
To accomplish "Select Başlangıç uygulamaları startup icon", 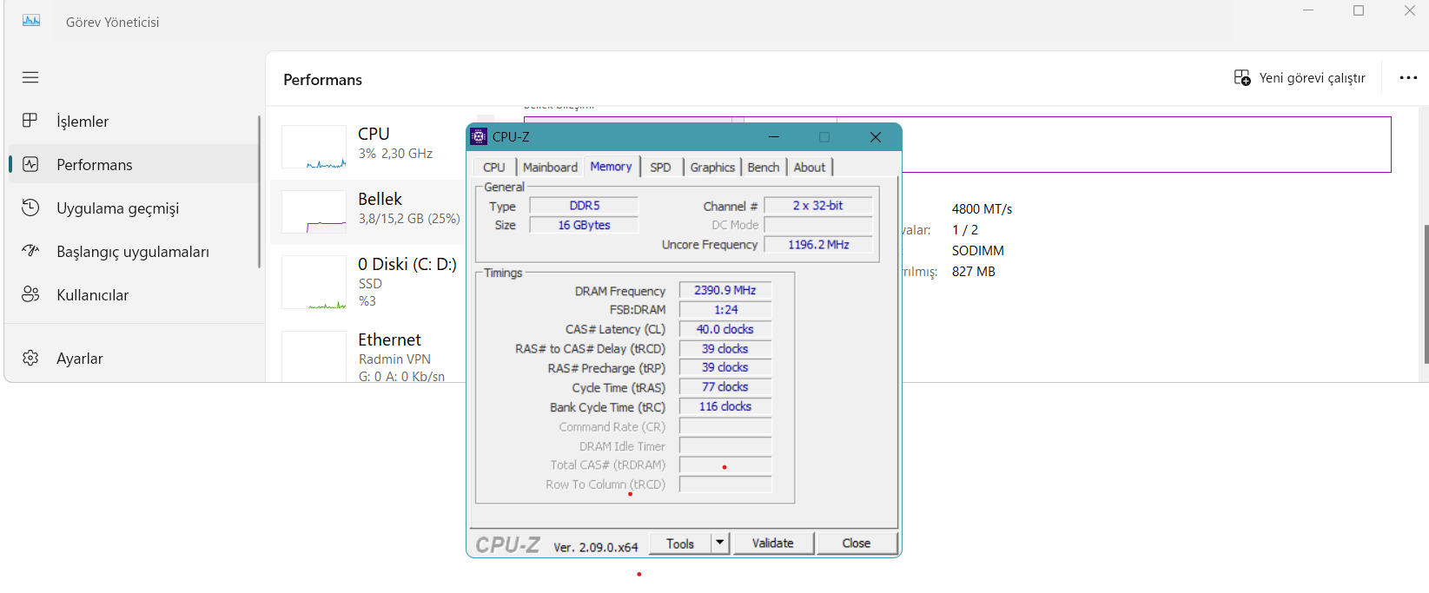I will click(x=30, y=251).
